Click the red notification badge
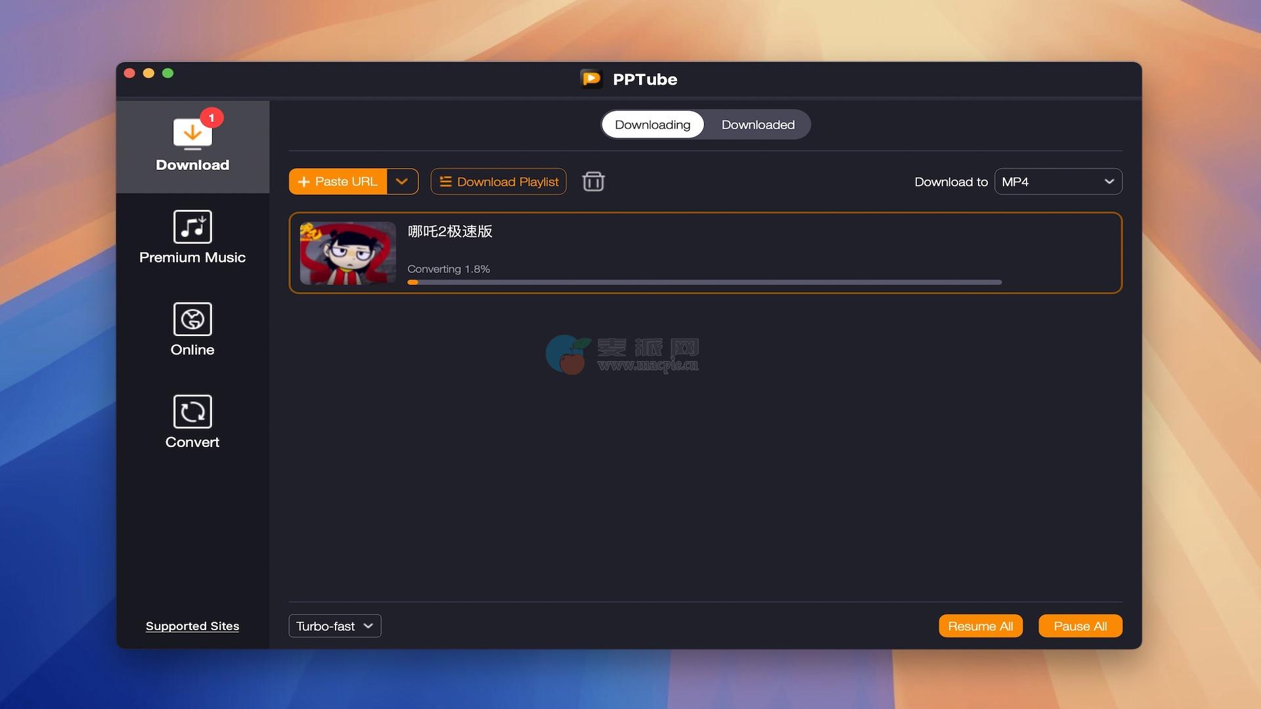Viewport: 1261px width, 709px height. [211, 118]
